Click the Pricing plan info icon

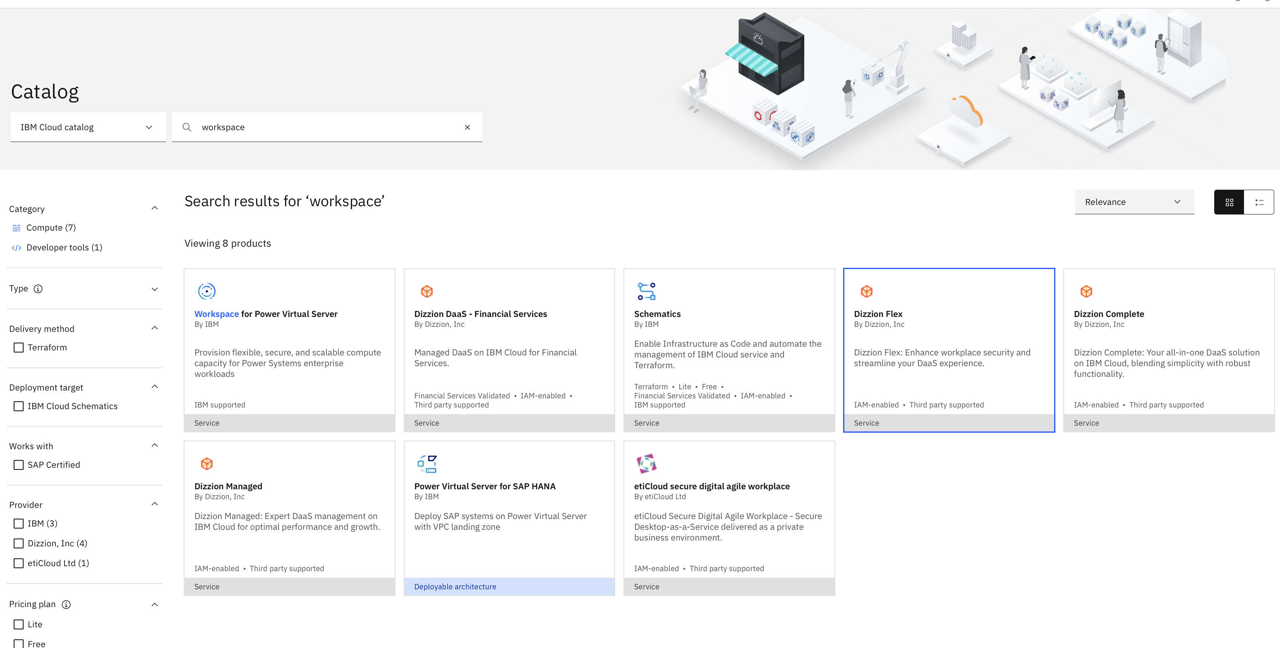pos(66,604)
